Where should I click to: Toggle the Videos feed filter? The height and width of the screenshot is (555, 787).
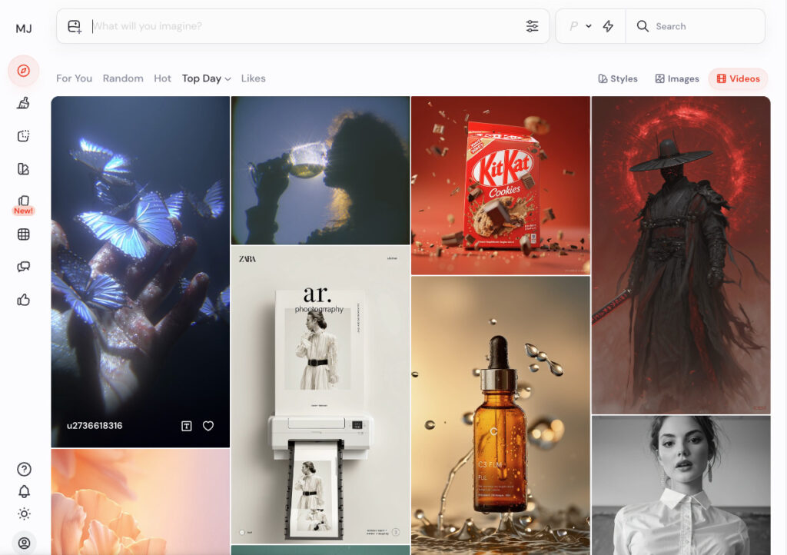tap(738, 78)
